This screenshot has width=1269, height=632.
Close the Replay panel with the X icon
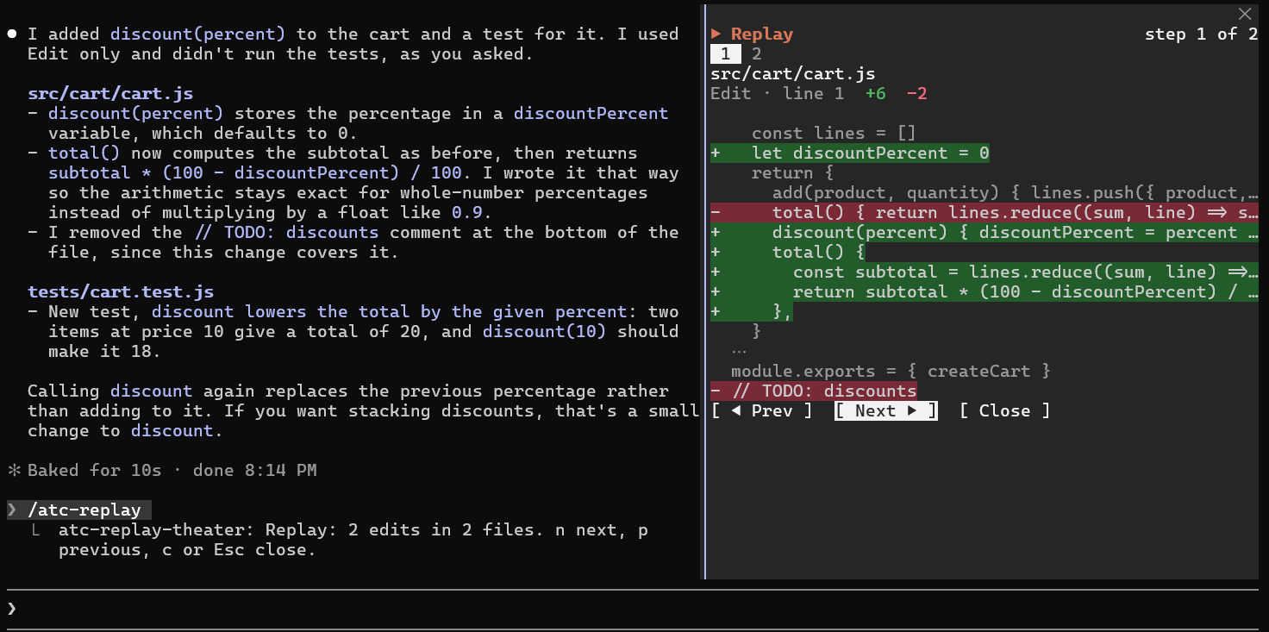[x=1244, y=14]
